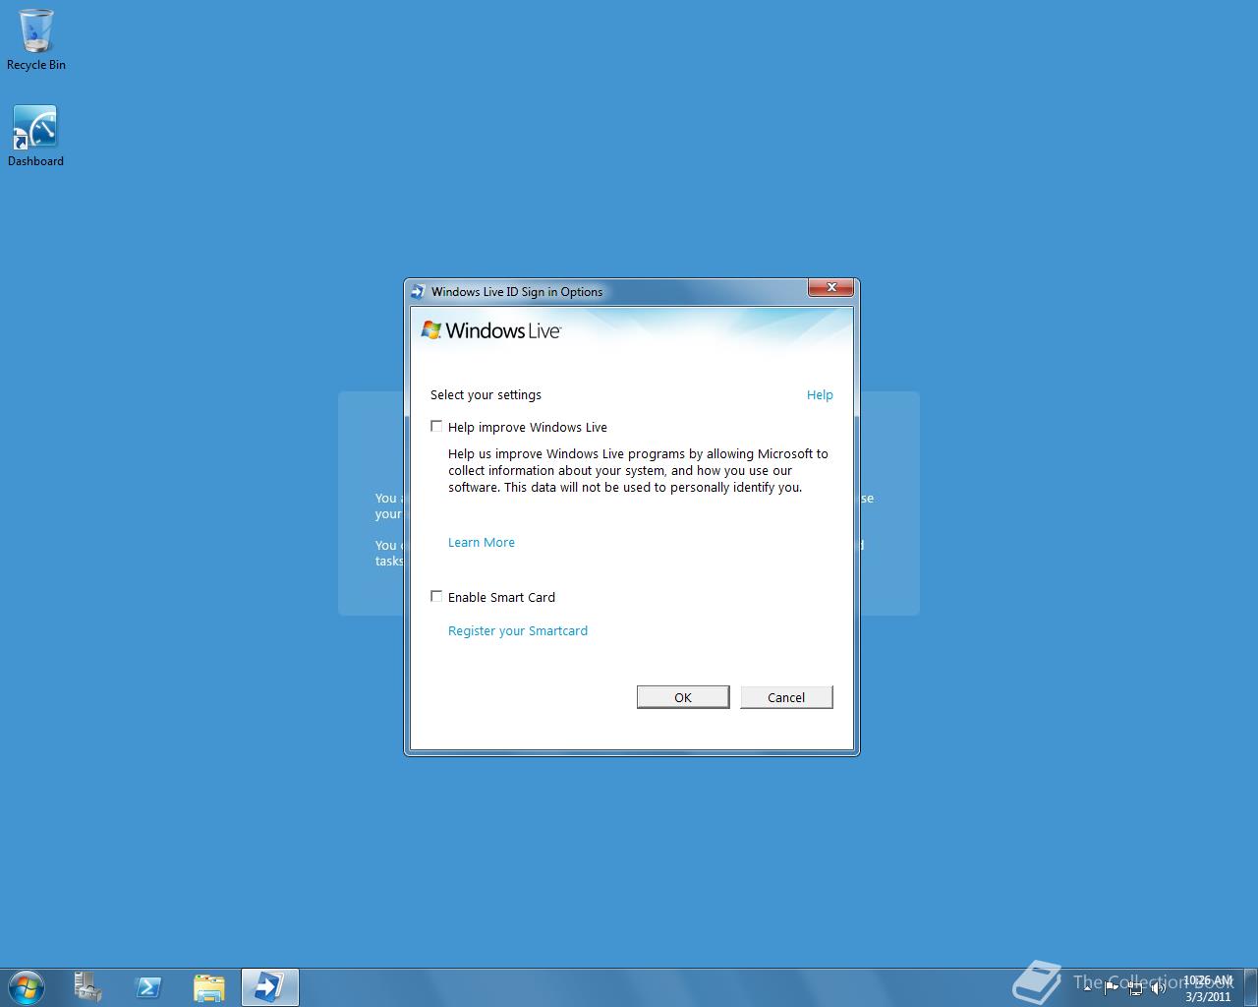Open the Help link in the dialog
Screen dimensions: 1258x1007
[820, 394]
